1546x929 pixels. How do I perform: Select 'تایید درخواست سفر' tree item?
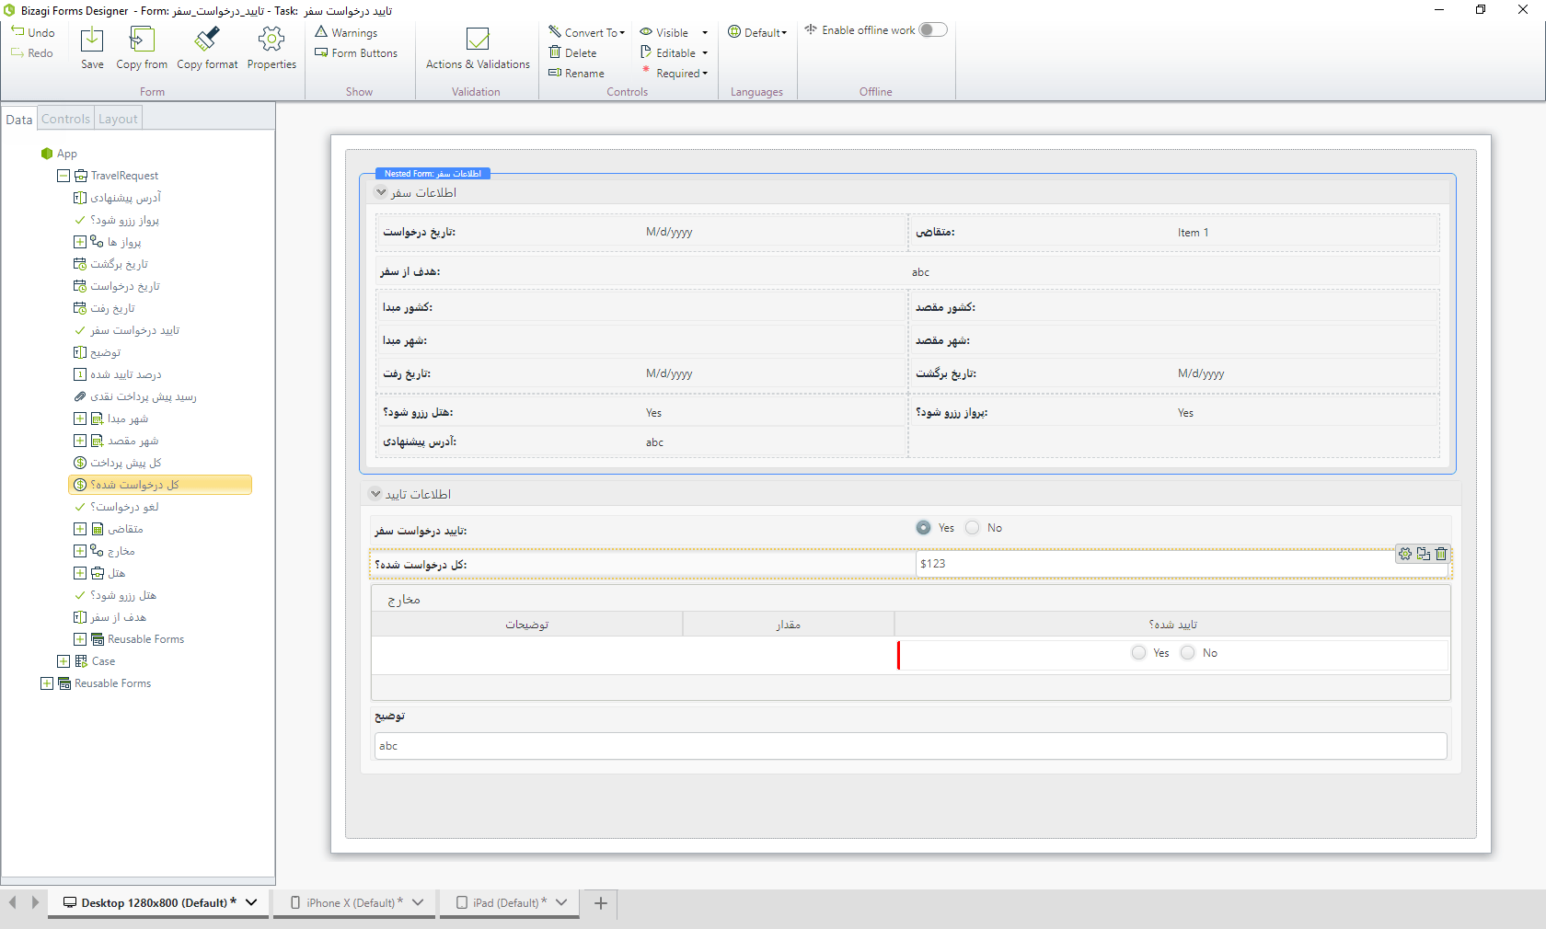[127, 330]
